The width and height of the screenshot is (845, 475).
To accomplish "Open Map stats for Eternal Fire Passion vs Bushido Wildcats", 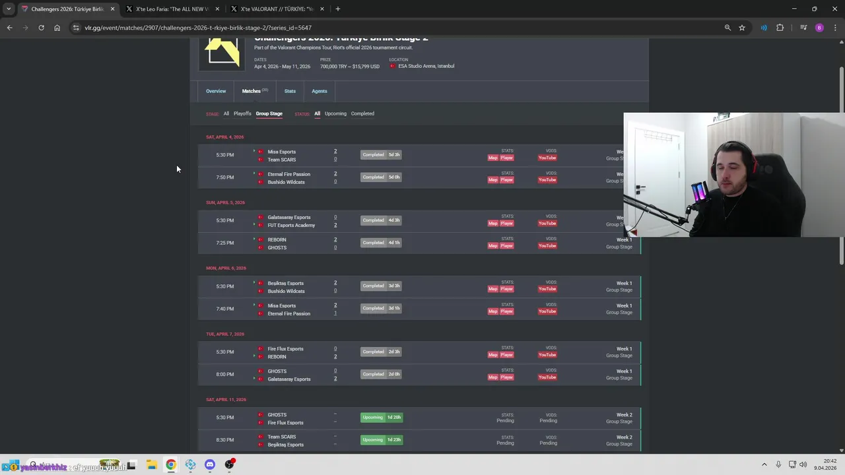I will click(492, 180).
